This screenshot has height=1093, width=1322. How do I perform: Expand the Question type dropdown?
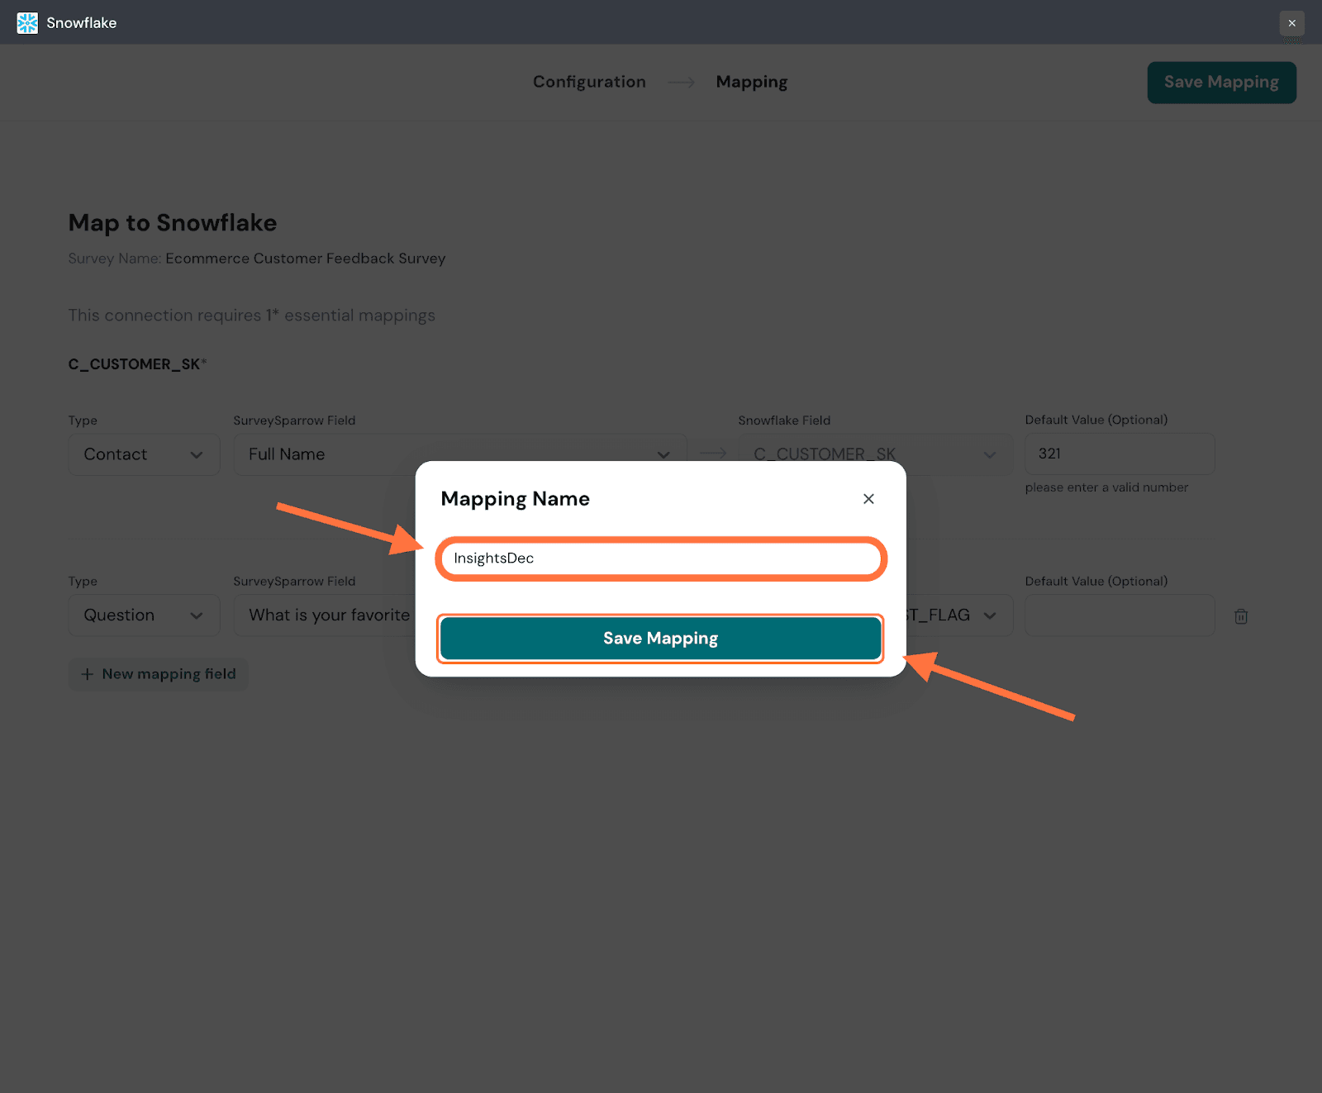coord(144,615)
